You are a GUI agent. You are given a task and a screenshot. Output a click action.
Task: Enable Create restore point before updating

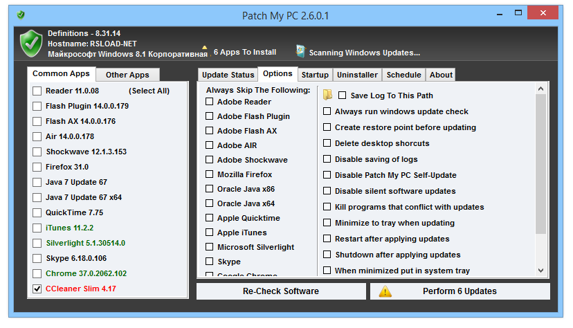(327, 127)
